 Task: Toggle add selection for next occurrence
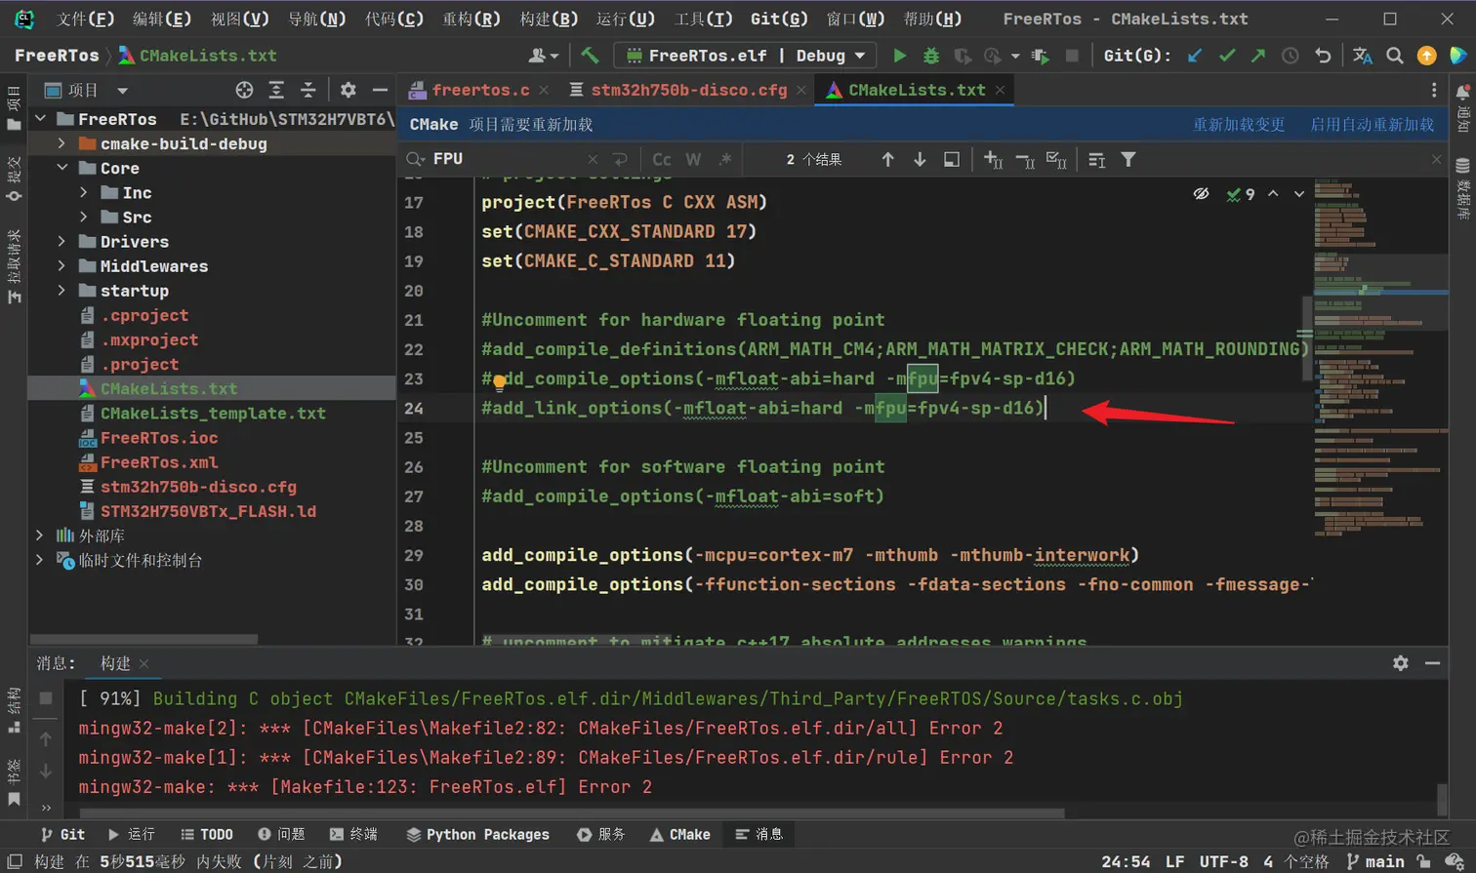(993, 159)
